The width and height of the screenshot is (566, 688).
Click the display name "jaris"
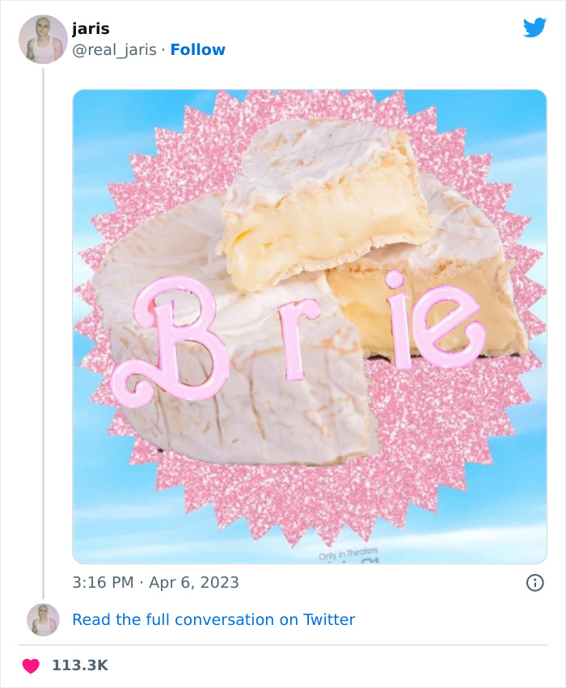tap(91, 29)
